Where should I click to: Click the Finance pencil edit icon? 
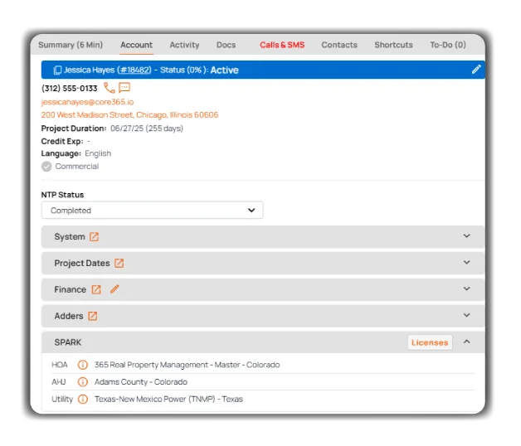pos(114,289)
